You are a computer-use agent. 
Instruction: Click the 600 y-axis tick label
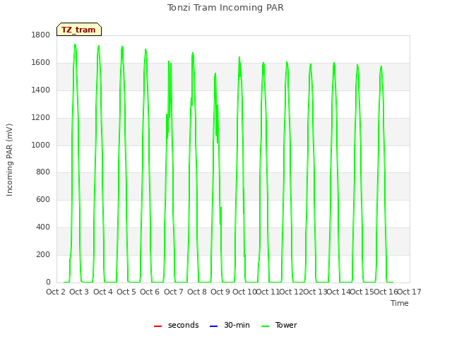[43, 199]
